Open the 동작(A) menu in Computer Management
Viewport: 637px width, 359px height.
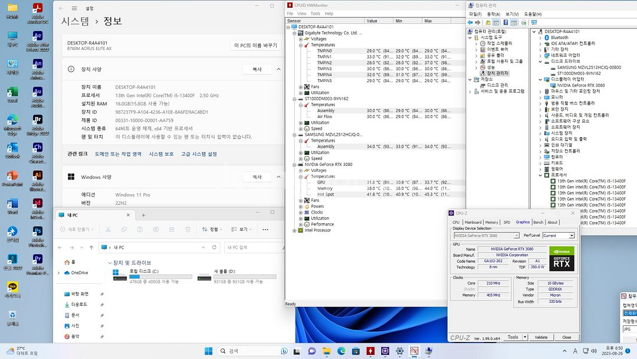494,14
